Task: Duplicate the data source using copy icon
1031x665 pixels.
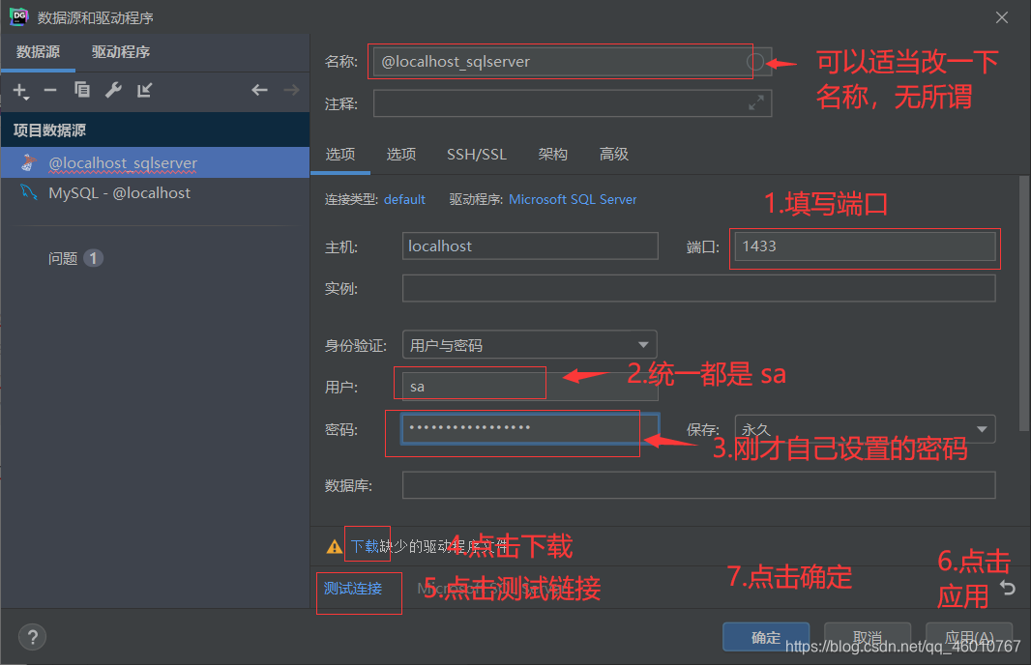Action: point(82,90)
